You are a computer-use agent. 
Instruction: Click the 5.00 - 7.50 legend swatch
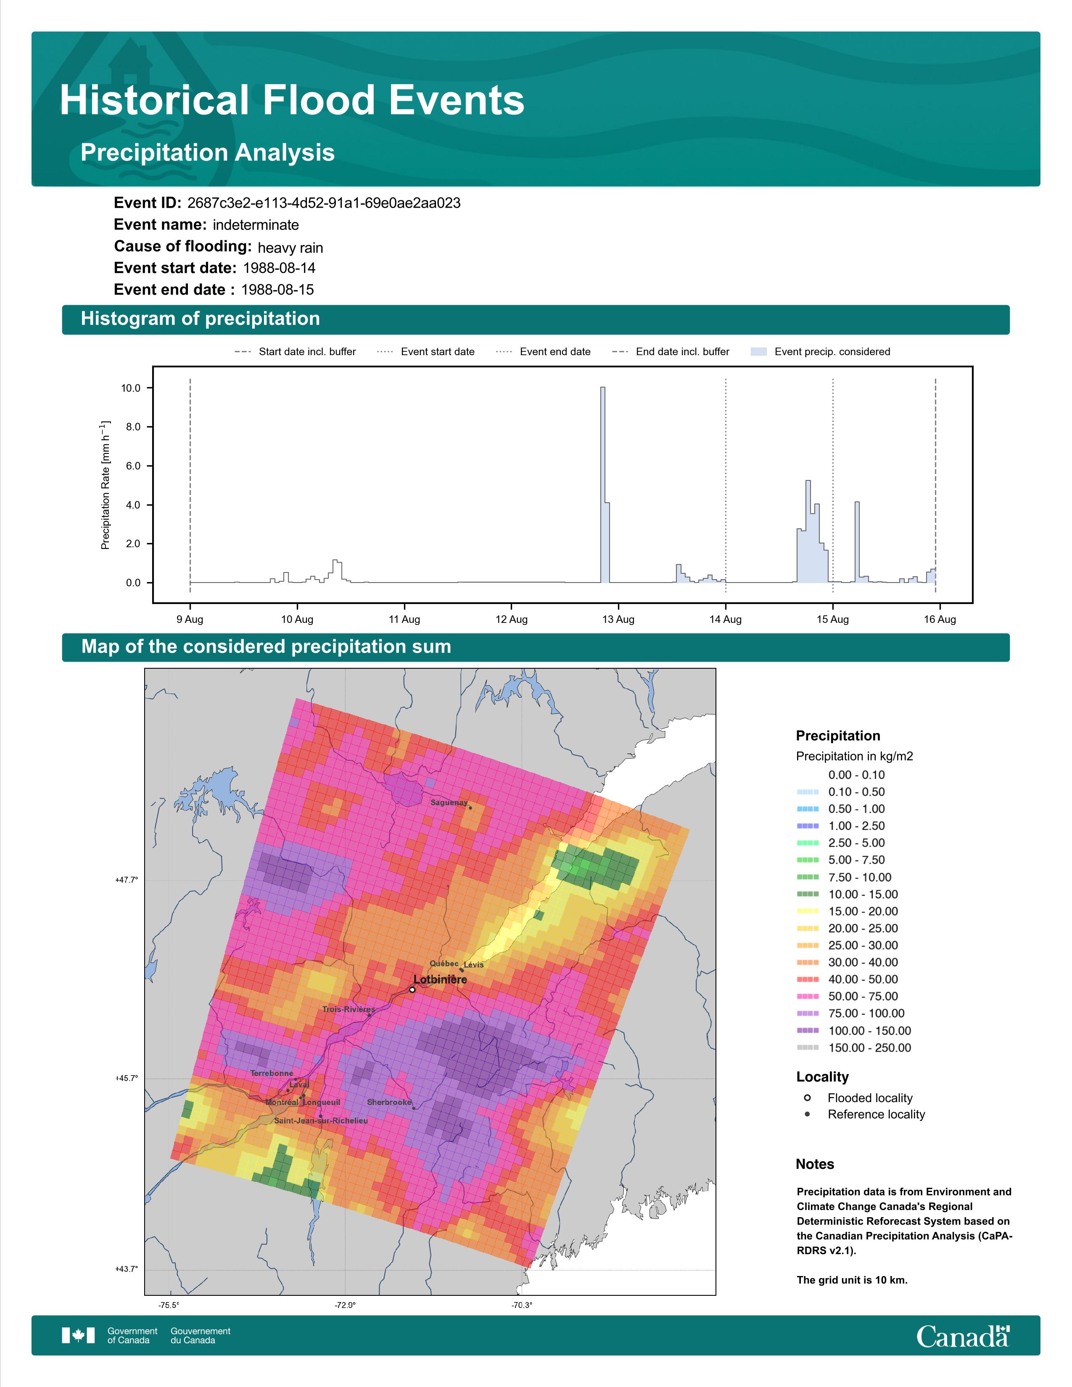pos(808,860)
